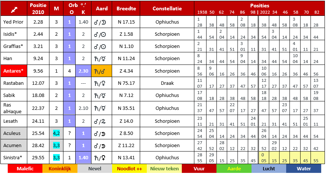Click the question mark orb cell for Aculeus
The image size is (326, 174).
coord(69,133)
